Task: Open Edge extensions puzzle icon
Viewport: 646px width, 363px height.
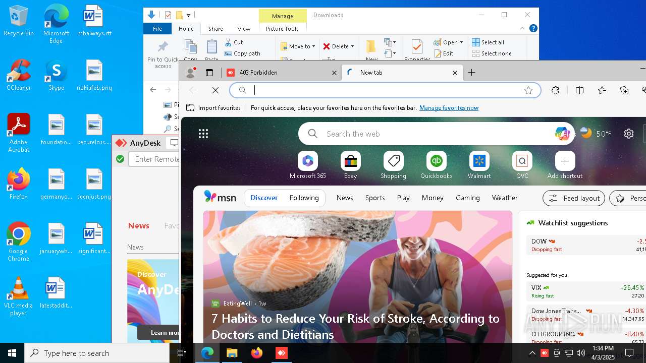Action: coord(555,90)
